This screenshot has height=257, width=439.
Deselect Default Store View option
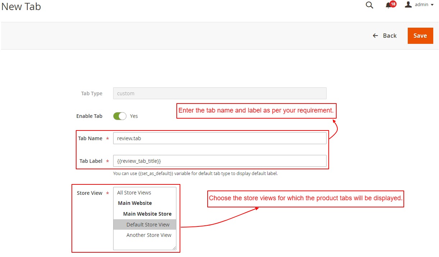pos(148,224)
